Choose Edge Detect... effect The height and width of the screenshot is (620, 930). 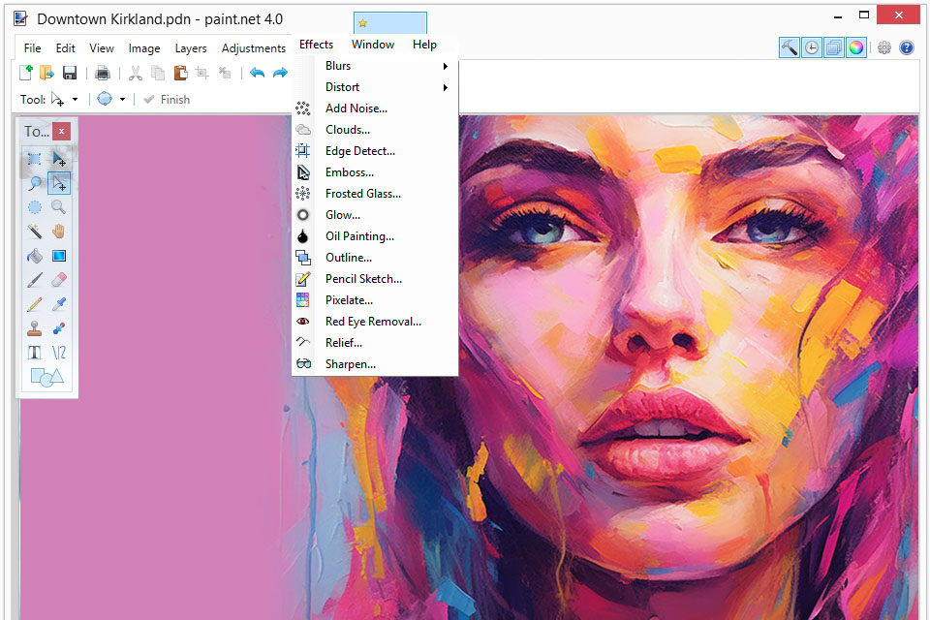coord(376,151)
